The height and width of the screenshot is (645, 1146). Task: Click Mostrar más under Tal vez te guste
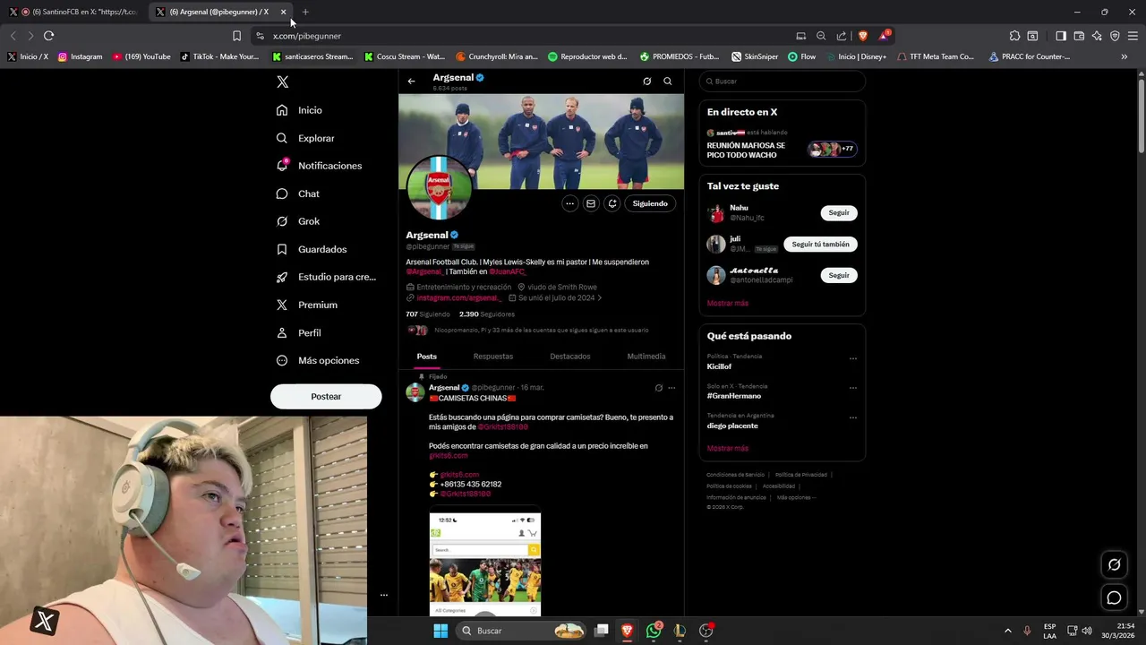(x=728, y=304)
